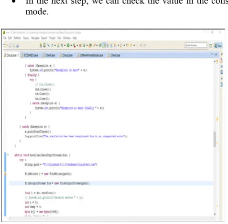Open the File menu
The height and width of the screenshot is (224, 228).
coord(5,38)
